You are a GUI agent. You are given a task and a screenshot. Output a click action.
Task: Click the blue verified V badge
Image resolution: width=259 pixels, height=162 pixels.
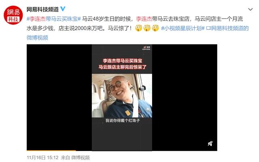pos(63,9)
